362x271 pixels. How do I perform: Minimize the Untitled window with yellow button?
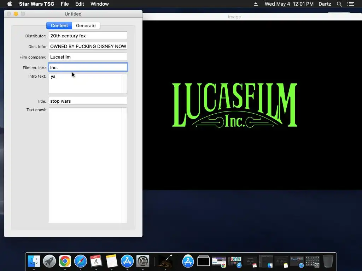click(16, 14)
